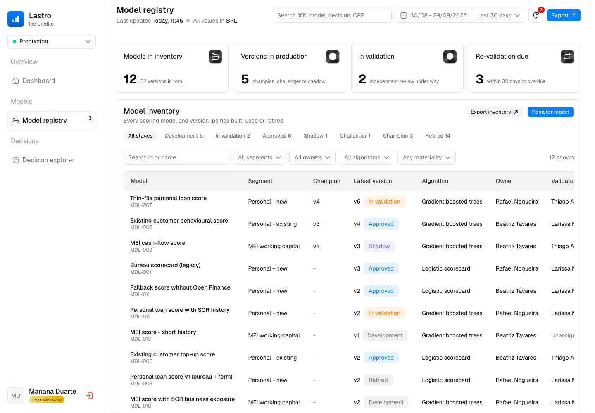Select the All stages tab
This screenshot has width=595, height=413.
click(x=140, y=136)
